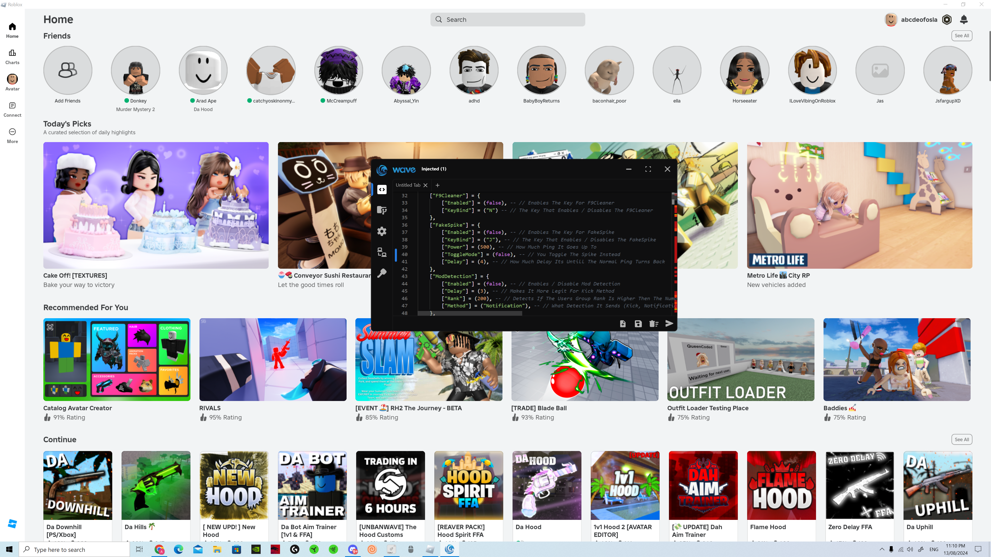Click See All next to Friends
The width and height of the screenshot is (991, 557).
pos(961,36)
